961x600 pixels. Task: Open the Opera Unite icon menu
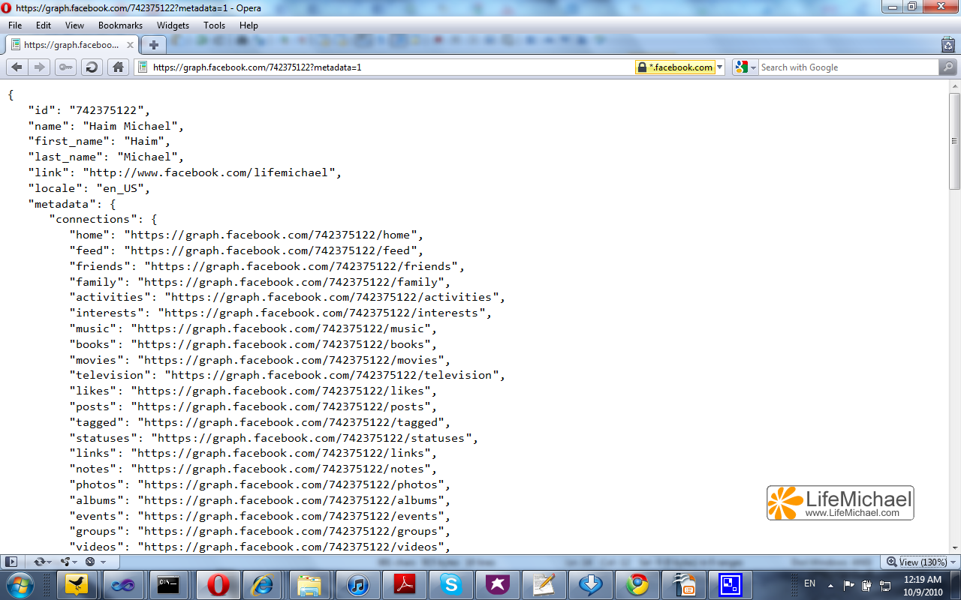[68, 562]
